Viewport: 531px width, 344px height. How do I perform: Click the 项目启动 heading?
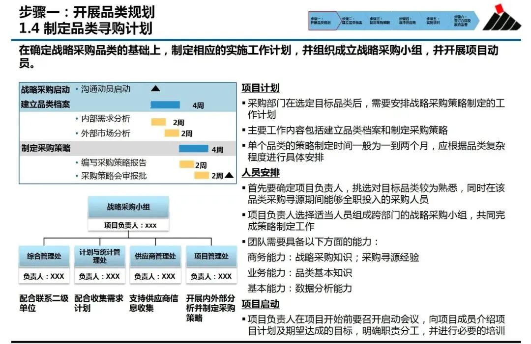(261, 304)
